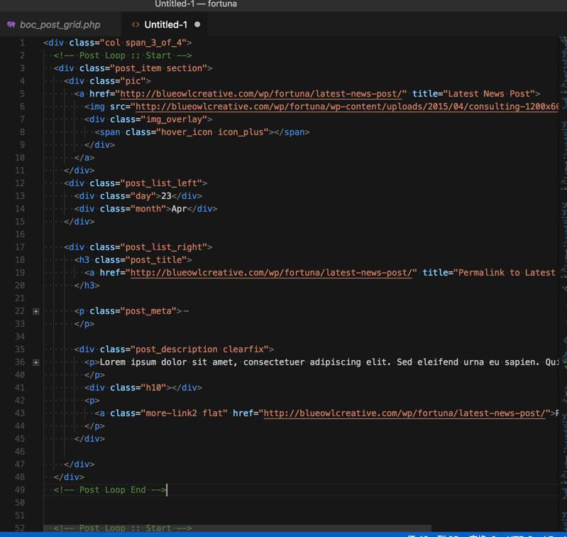567x537 pixels.
Task: Click the HTML brackets icon on Untitled-1 tab
Action: 136,25
